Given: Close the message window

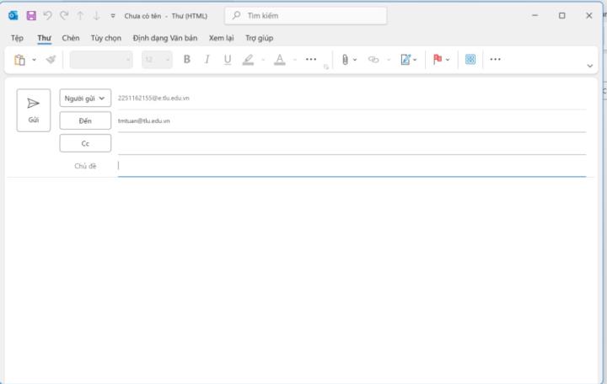Looking at the screenshot, I should 588,15.
